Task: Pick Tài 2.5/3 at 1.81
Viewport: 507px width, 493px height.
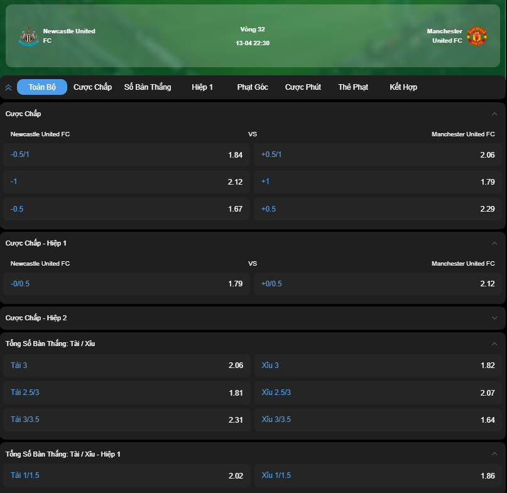Action: (x=127, y=393)
